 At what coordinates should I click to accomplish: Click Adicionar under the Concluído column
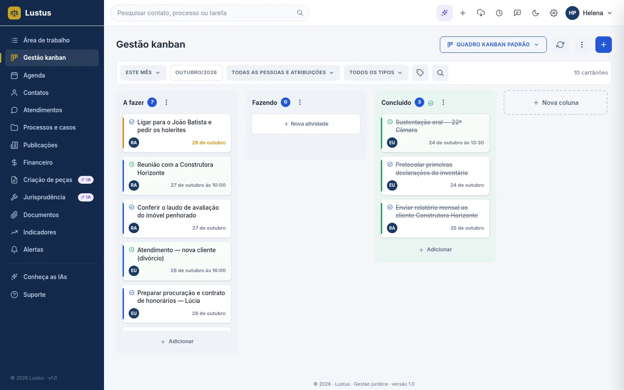(x=435, y=250)
